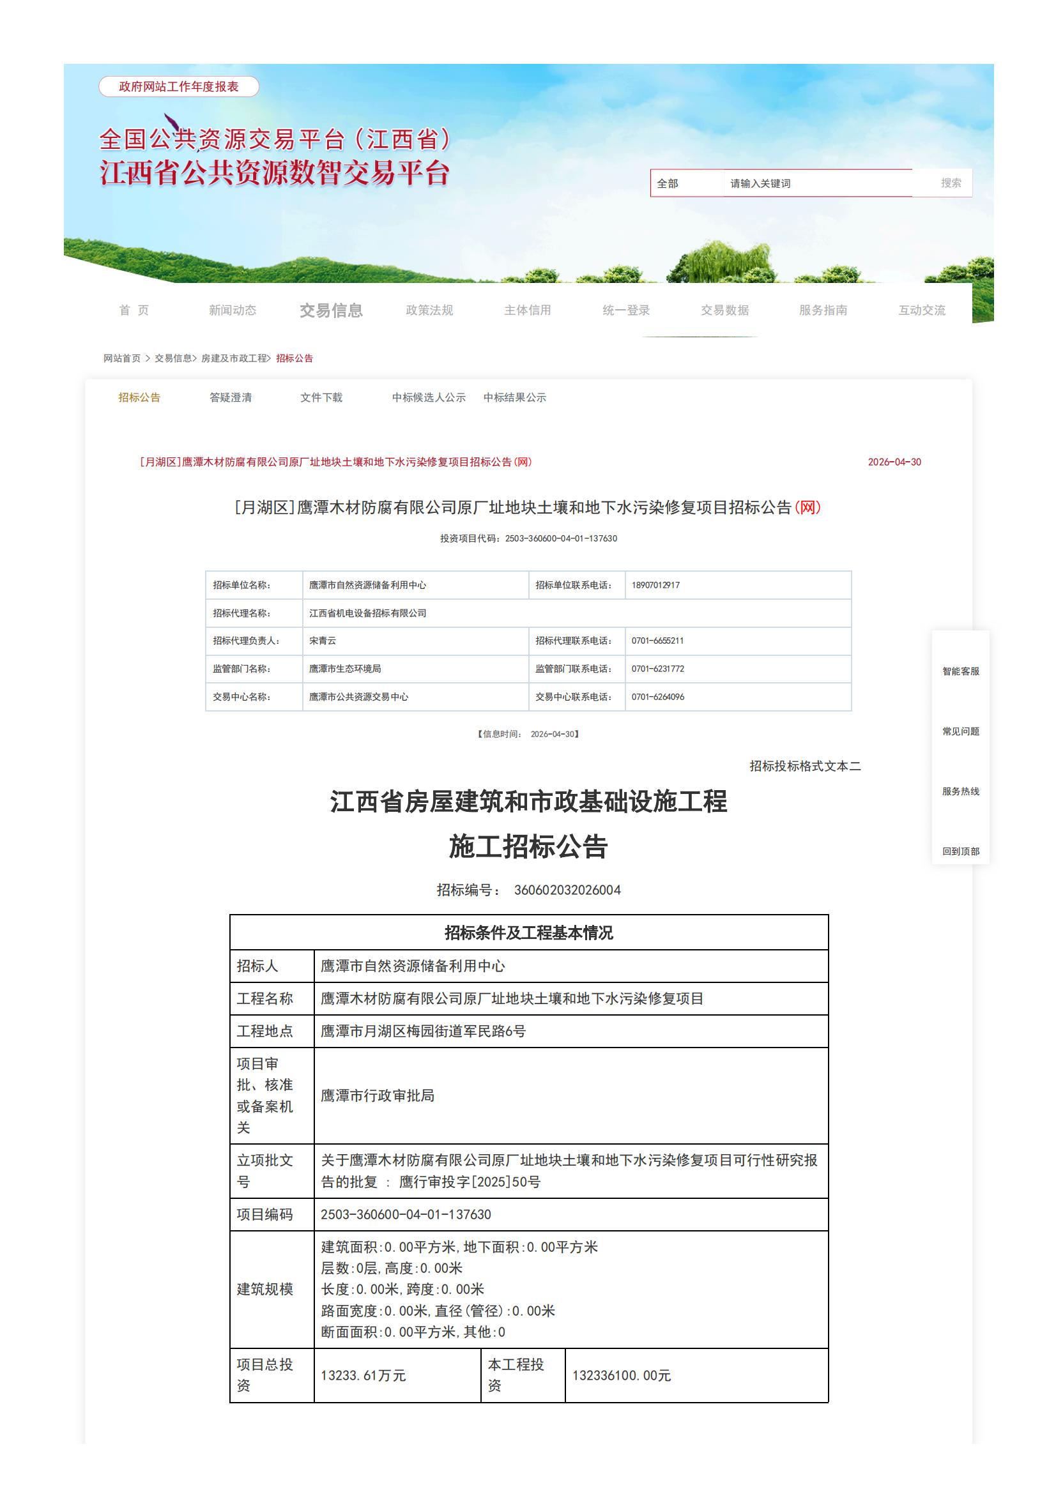Viewport: 1056px width, 1494px height.
Task: Click 回到顶部 in side panel
Action: pos(960,851)
